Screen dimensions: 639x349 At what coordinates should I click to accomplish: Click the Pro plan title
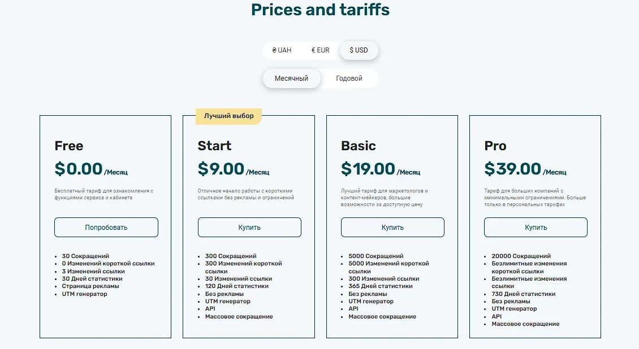pos(495,146)
